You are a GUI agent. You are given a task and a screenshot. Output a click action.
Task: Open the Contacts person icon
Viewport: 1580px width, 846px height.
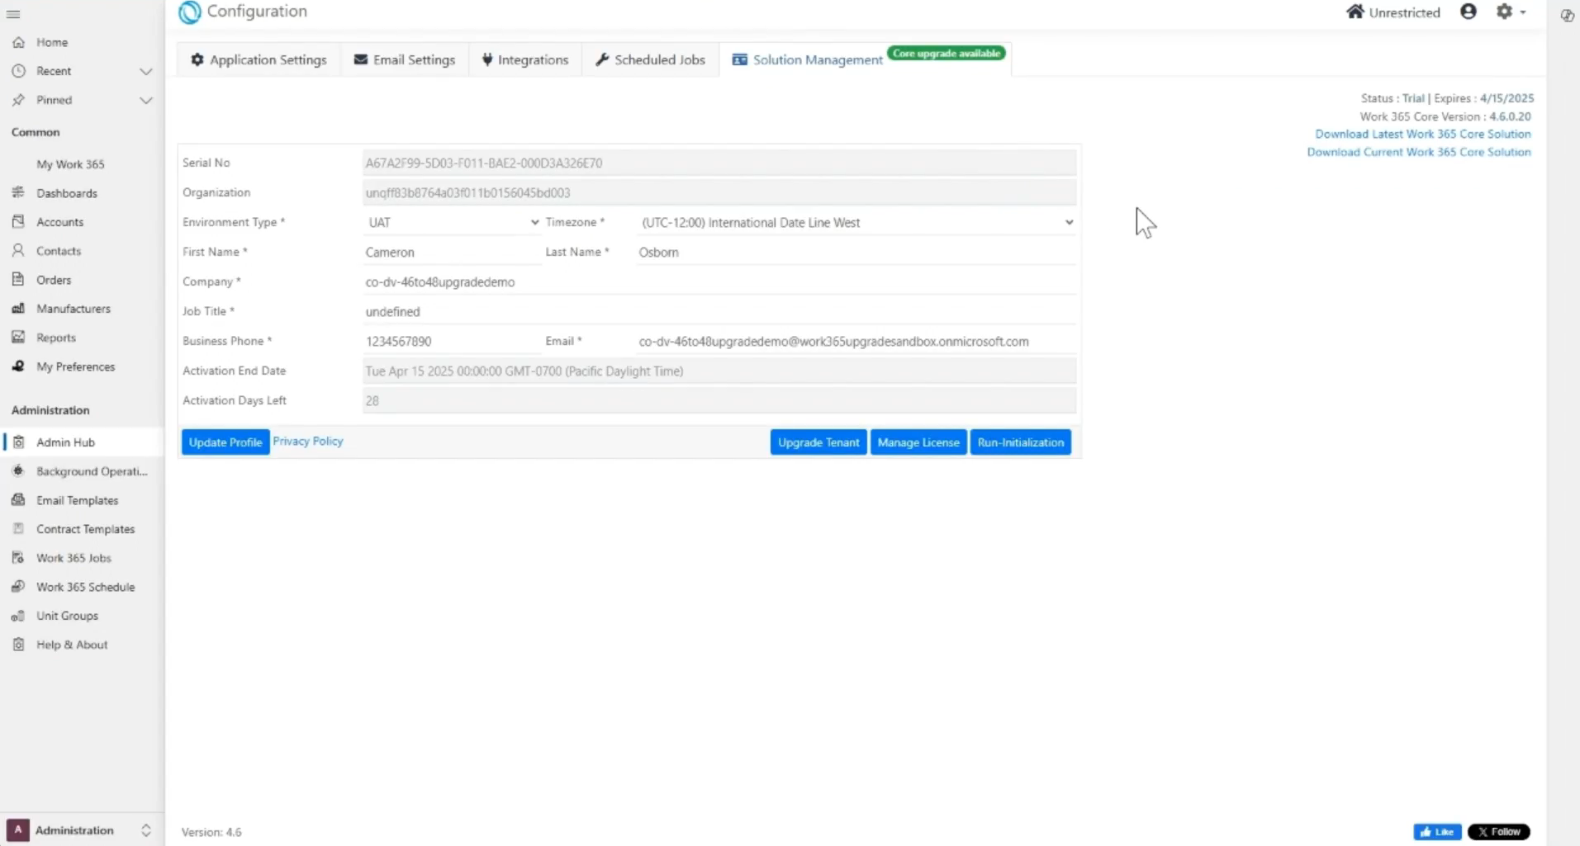click(x=18, y=251)
